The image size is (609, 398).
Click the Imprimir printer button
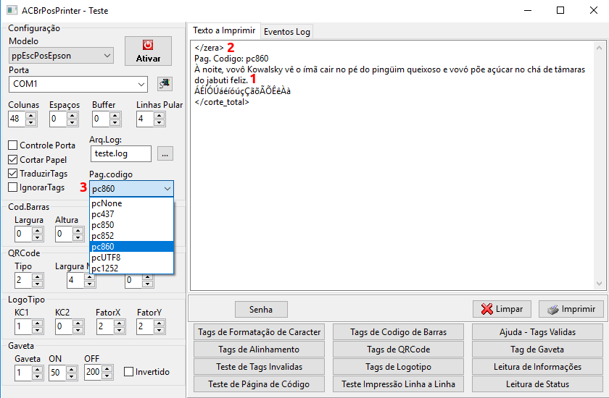click(x=571, y=309)
